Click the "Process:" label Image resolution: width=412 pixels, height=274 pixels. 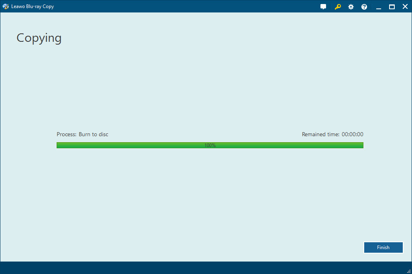pos(66,135)
